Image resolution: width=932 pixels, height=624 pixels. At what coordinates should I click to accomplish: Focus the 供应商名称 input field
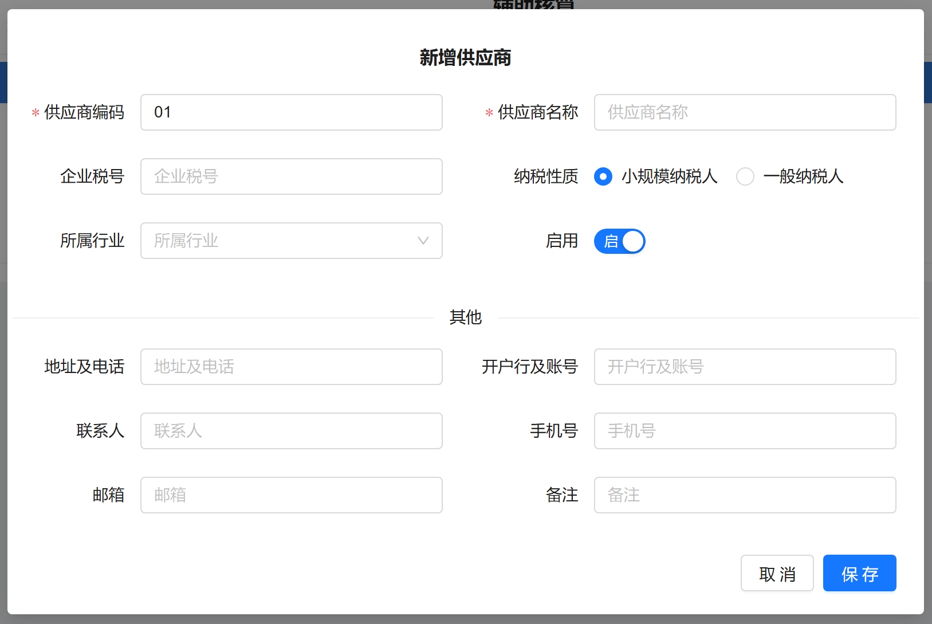click(x=745, y=112)
